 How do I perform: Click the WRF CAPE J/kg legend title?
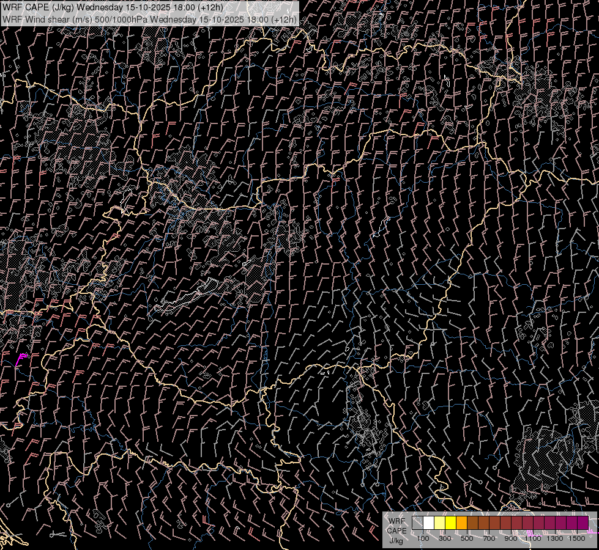tap(396, 530)
